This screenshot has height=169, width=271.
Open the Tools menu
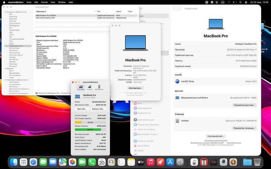(29, 2)
